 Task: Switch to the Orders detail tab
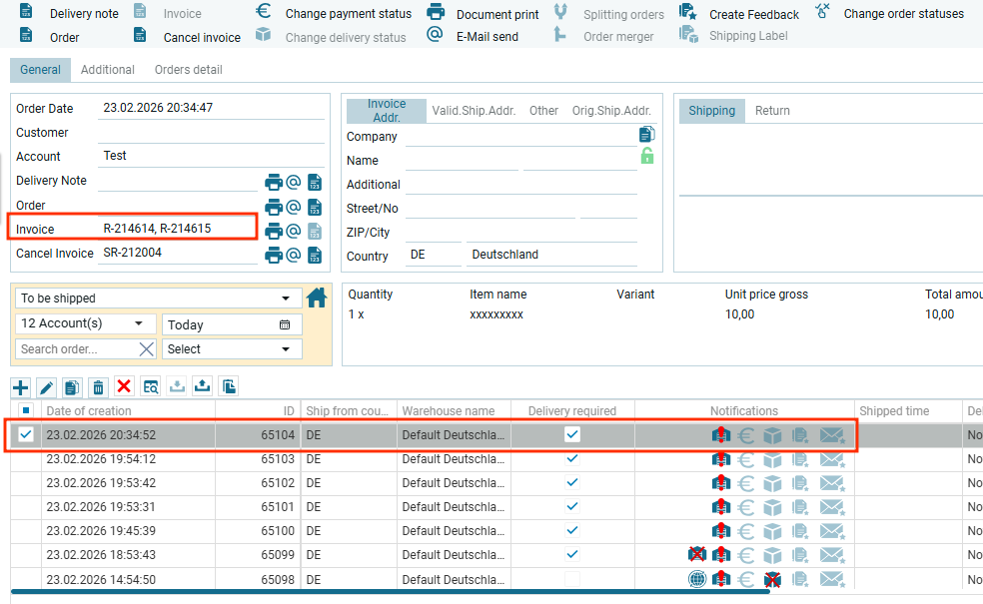(188, 70)
